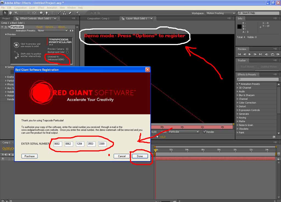Select the Hand tool in toolbar
281x202 pixels.
coord(10,13)
